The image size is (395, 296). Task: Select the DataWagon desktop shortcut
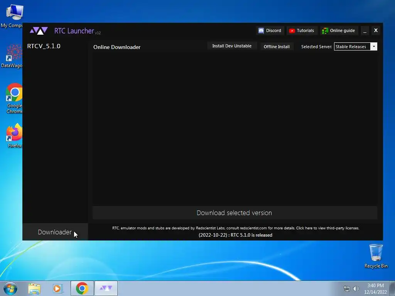pyautogui.click(x=12, y=56)
